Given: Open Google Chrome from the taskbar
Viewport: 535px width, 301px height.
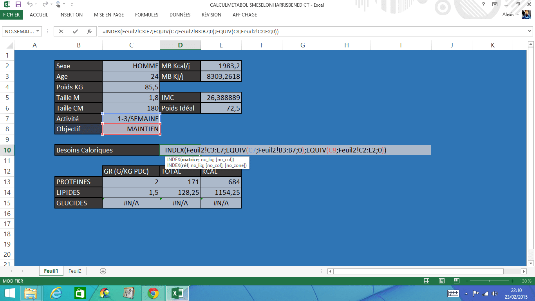Looking at the screenshot, I should [153, 293].
